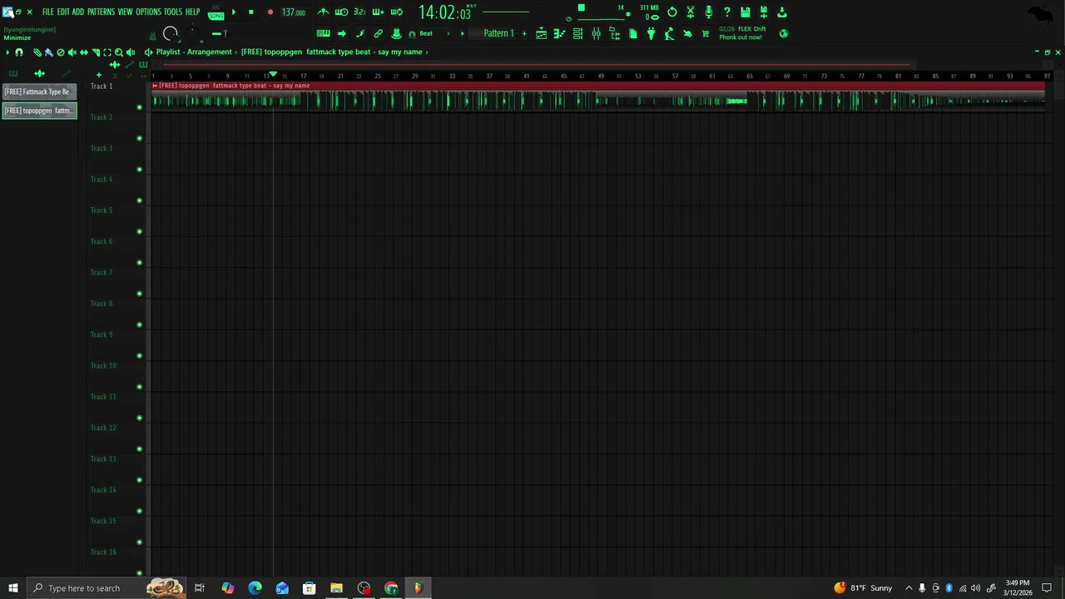Image resolution: width=1065 pixels, height=599 pixels.
Task: Mute Track 1 via its green dot
Action: [139, 107]
